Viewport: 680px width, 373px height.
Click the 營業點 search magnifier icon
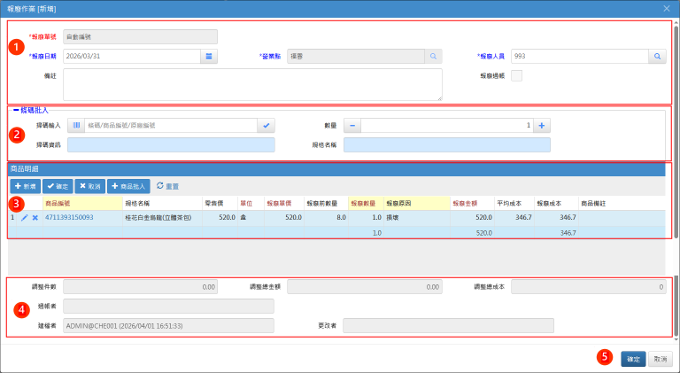coord(433,56)
